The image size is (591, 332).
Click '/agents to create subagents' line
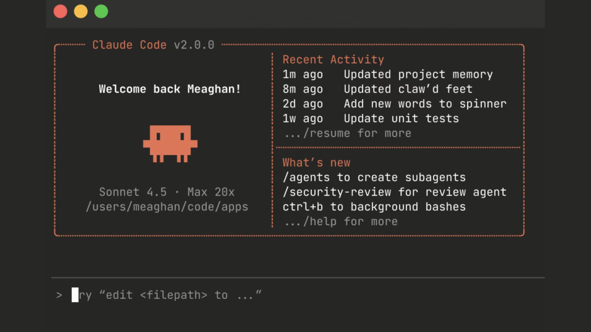pos(374,177)
